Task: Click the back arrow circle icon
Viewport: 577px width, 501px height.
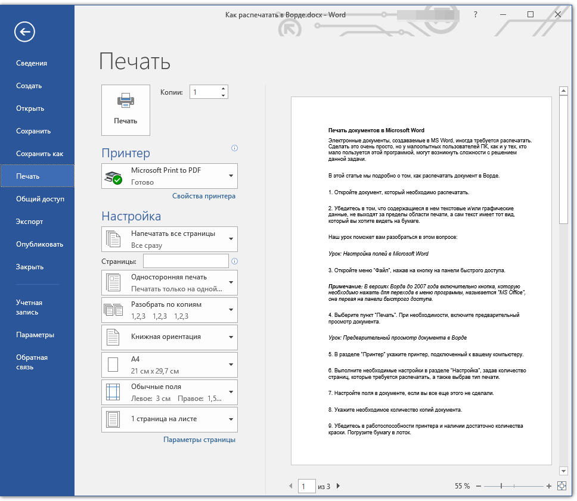Action: click(x=24, y=32)
